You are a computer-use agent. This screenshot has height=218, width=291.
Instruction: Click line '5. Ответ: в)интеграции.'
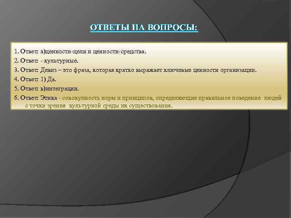pyautogui.click(x=46, y=88)
